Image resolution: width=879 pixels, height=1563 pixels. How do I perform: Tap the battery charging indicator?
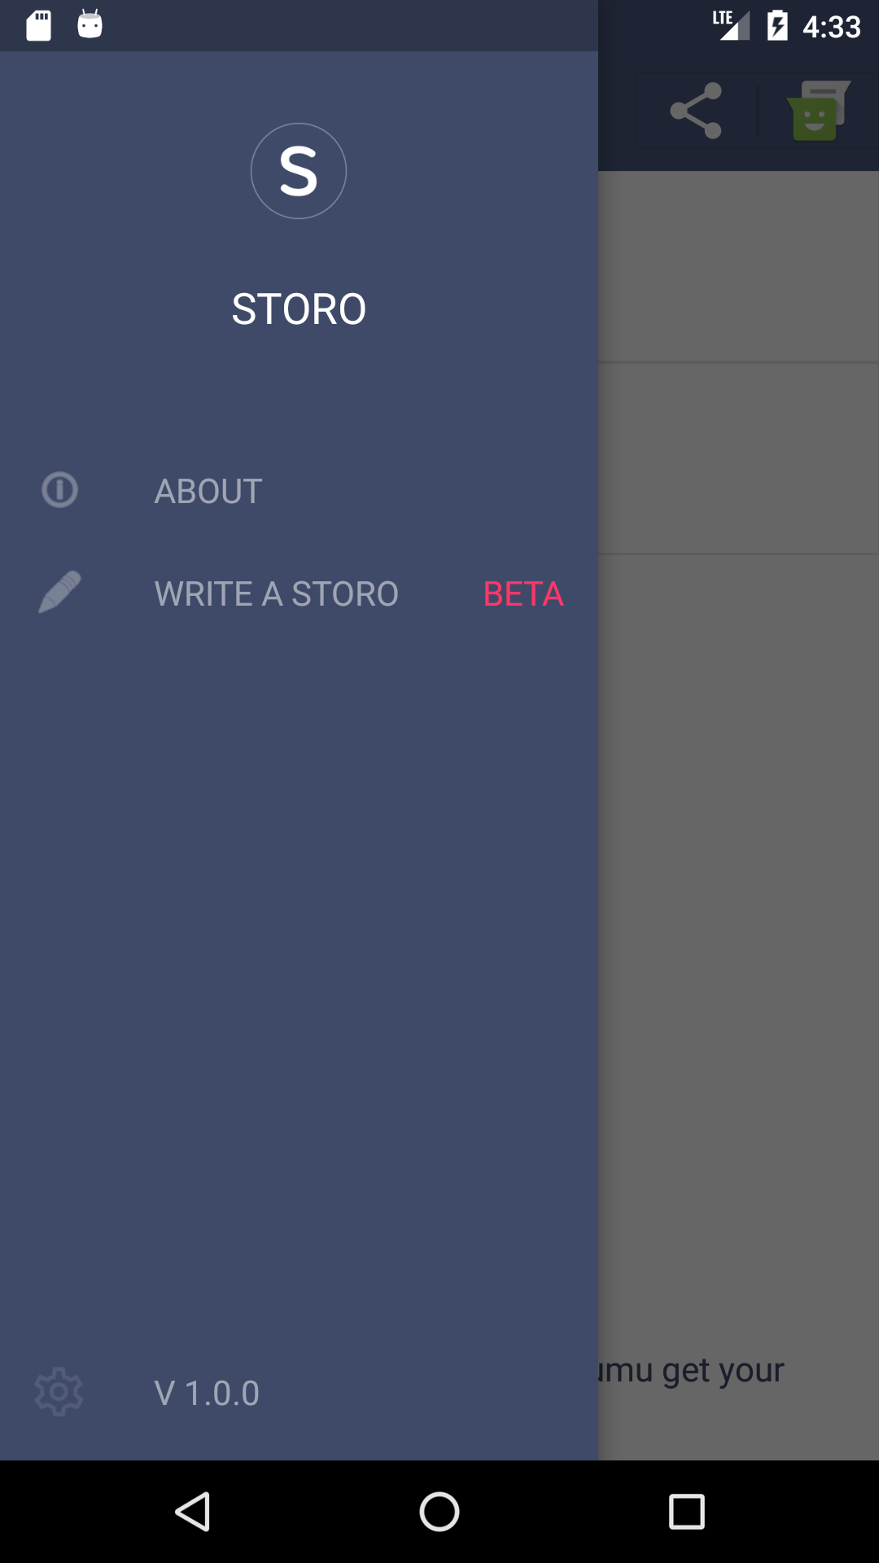pos(775,25)
